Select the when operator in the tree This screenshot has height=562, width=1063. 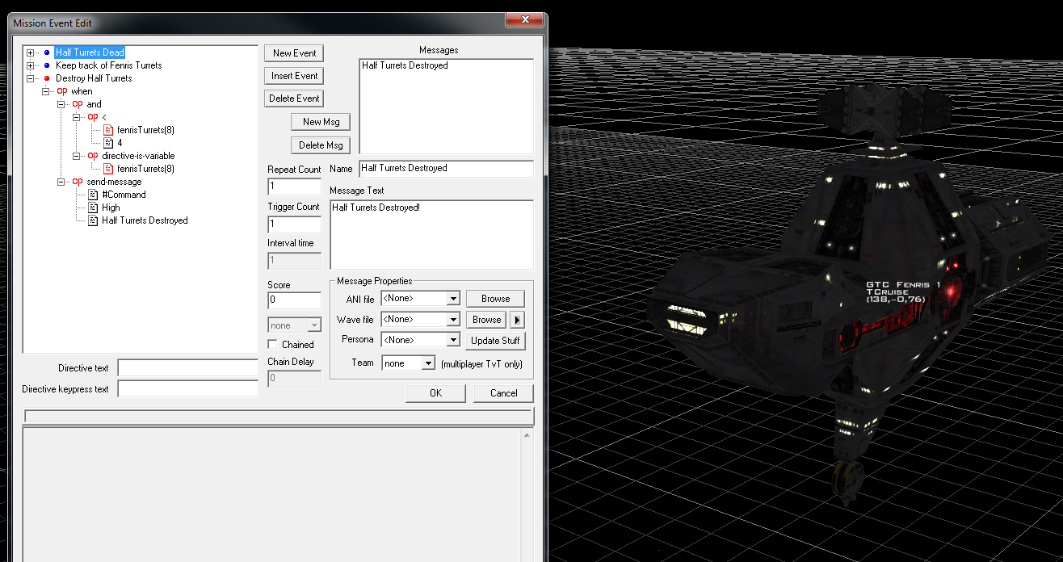(x=82, y=91)
